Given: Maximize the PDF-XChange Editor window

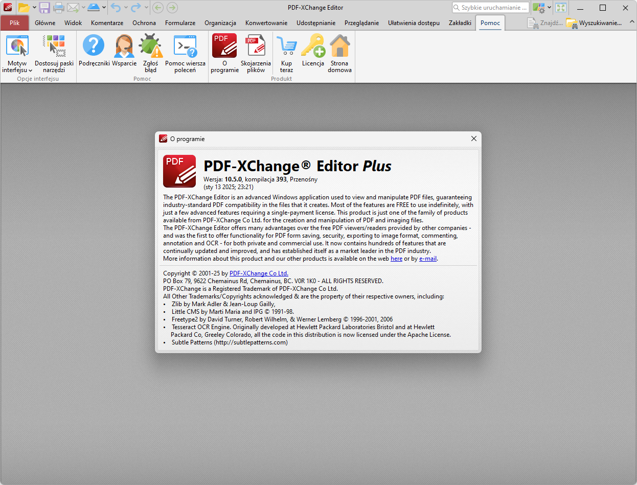Looking at the screenshot, I should pyautogui.click(x=602, y=8).
